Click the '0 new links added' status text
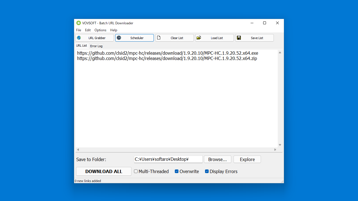This screenshot has width=358, height=201. click(88, 181)
